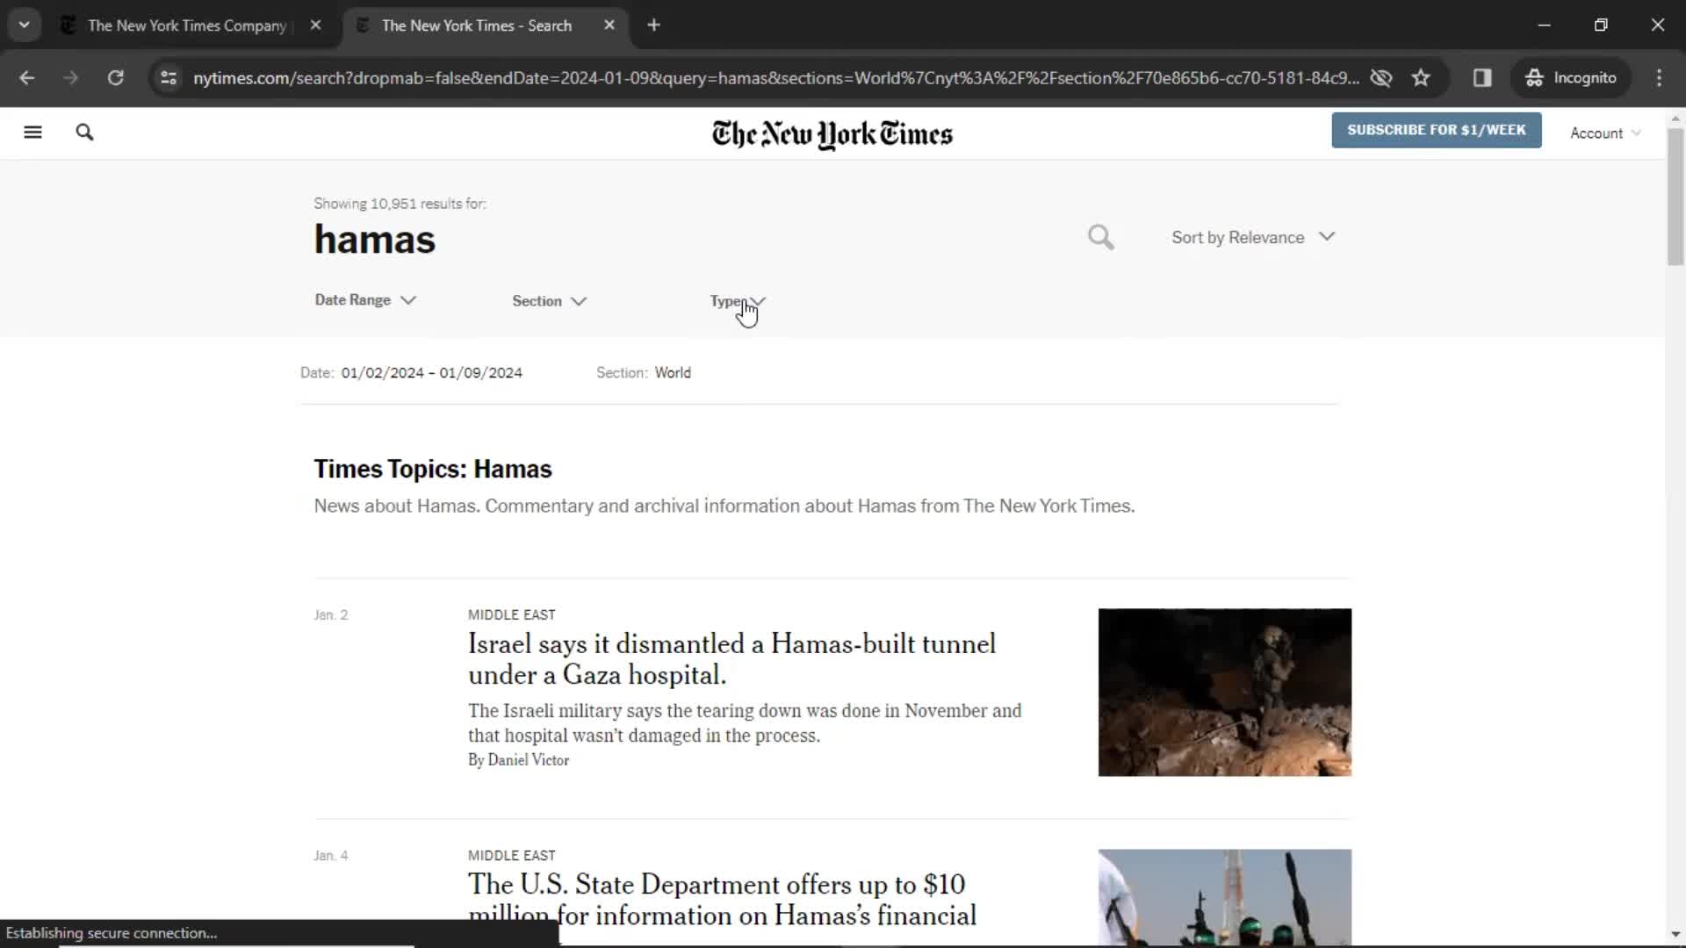The height and width of the screenshot is (948, 1686).
Task: Click the By Daniel Victor byline
Action: [518, 760]
